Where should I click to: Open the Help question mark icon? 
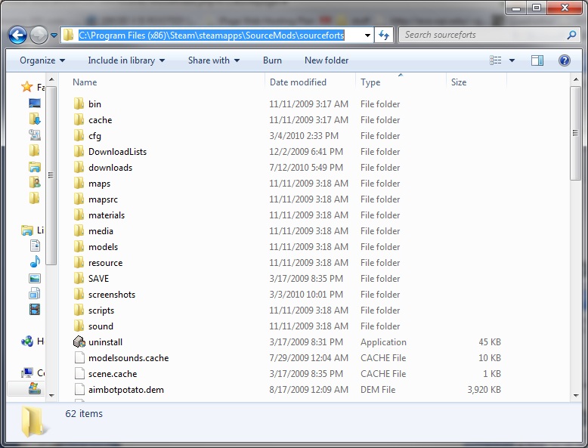pos(564,60)
